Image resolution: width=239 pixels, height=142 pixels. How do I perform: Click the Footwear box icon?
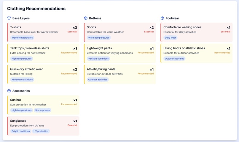[x=162, y=18]
